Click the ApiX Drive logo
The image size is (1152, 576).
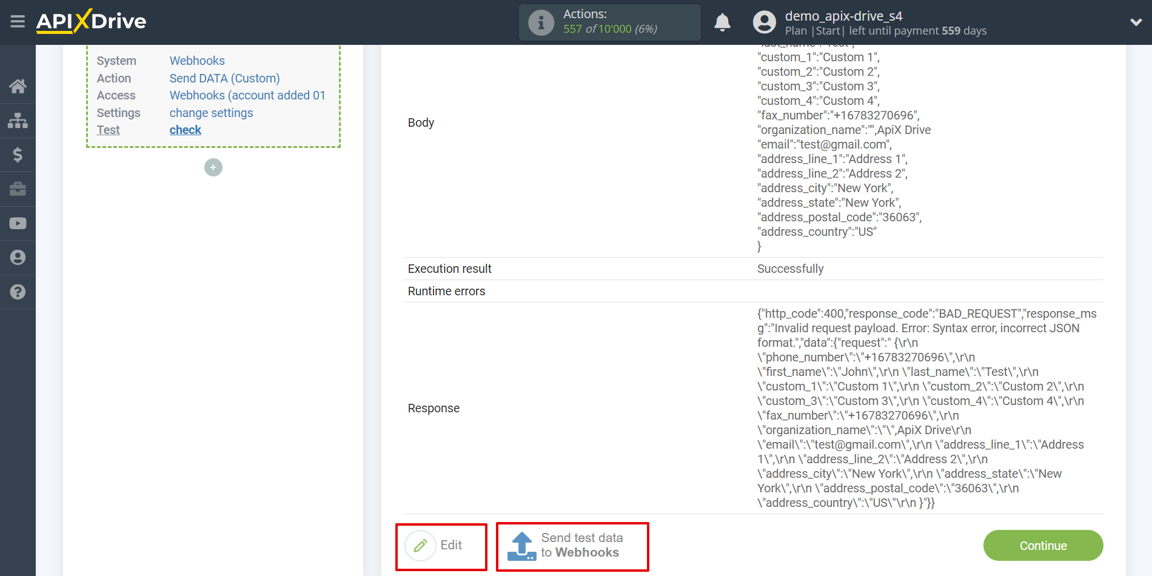pyautogui.click(x=91, y=21)
